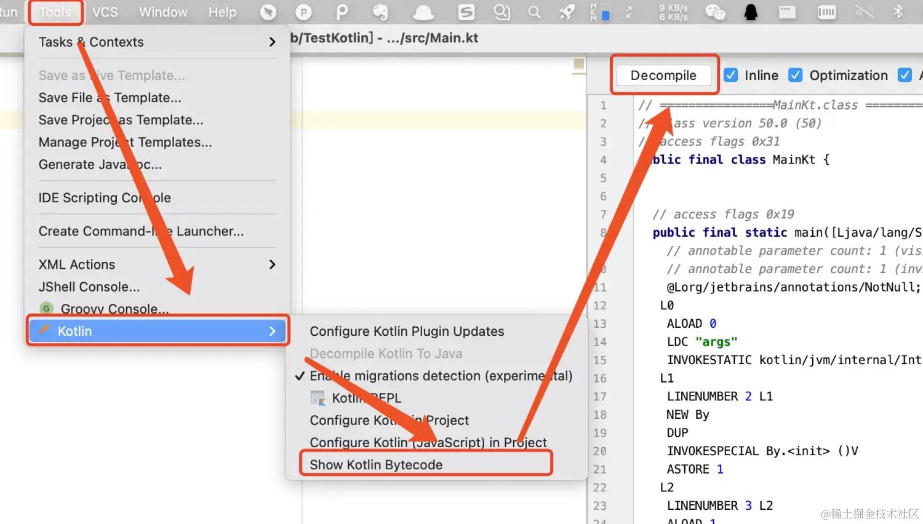Image resolution: width=923 pixels, height=524 pixels.
Task: Expand the Tasks & Contexts submenu arrow
Action: tap(272, 42)
